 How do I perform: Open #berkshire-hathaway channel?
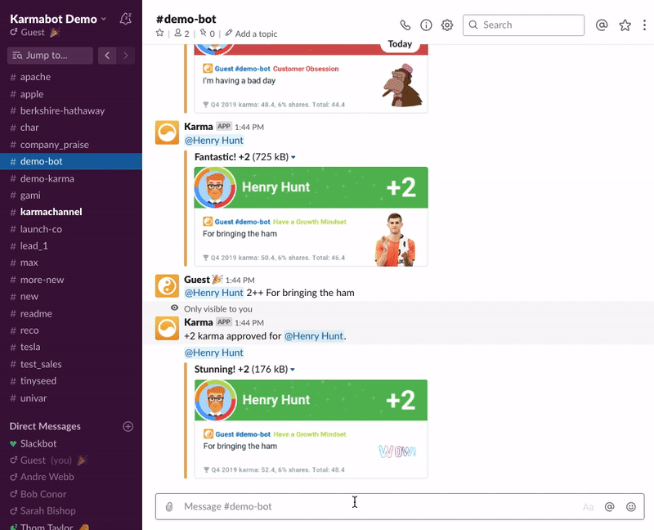point(71,110)
